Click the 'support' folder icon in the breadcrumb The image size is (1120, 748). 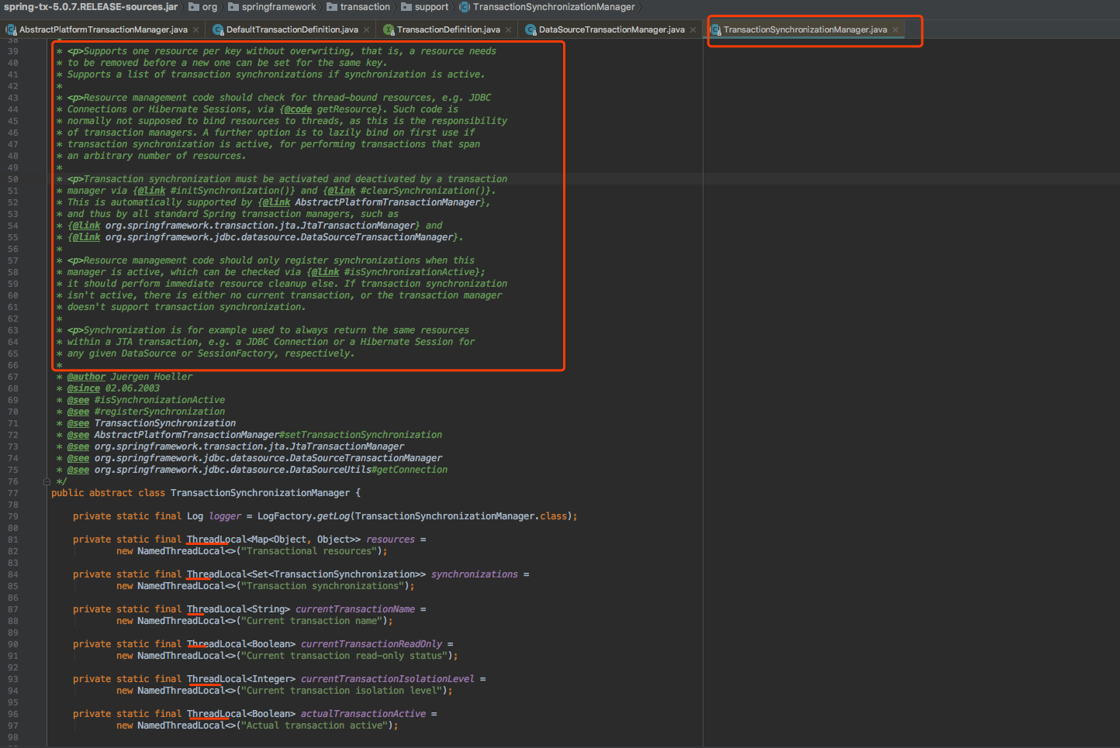(407, 7)
